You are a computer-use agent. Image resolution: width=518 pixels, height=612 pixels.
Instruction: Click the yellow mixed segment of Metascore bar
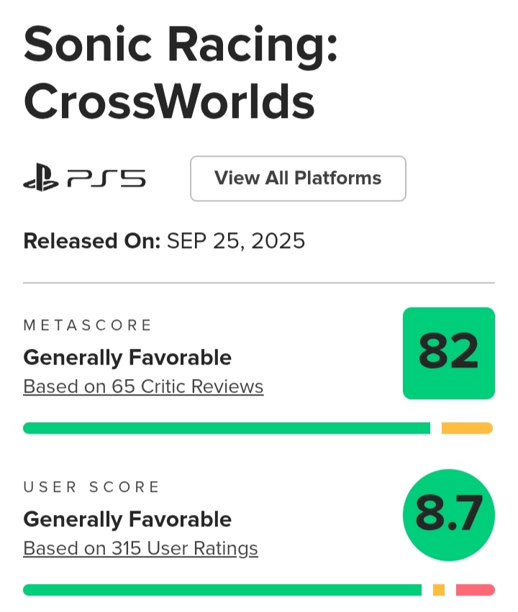point(466,429)
